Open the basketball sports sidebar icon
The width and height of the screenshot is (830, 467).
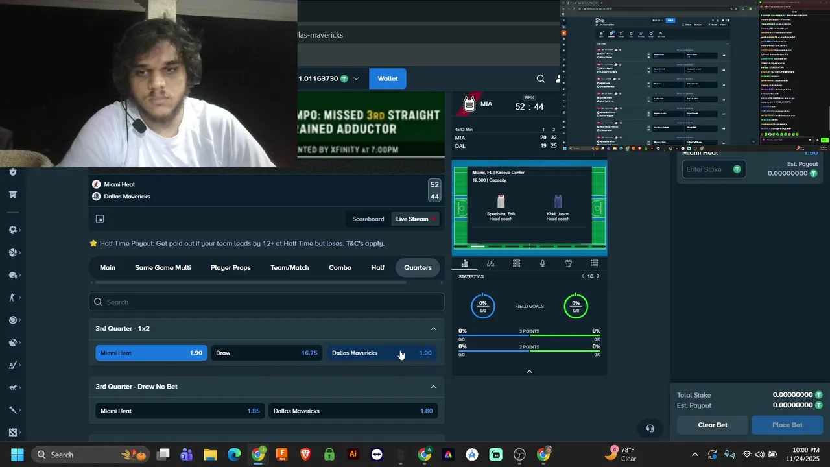click(x=13, y=253)
